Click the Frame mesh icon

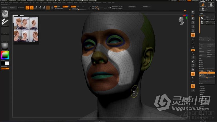click(193, 57)
